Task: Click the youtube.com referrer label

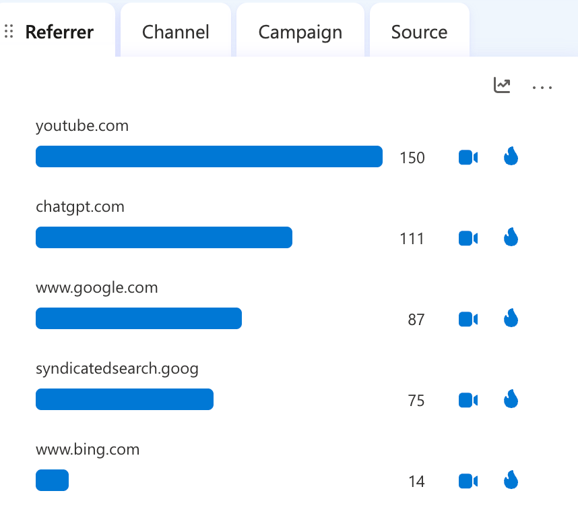Action: [x=82, y=126]
